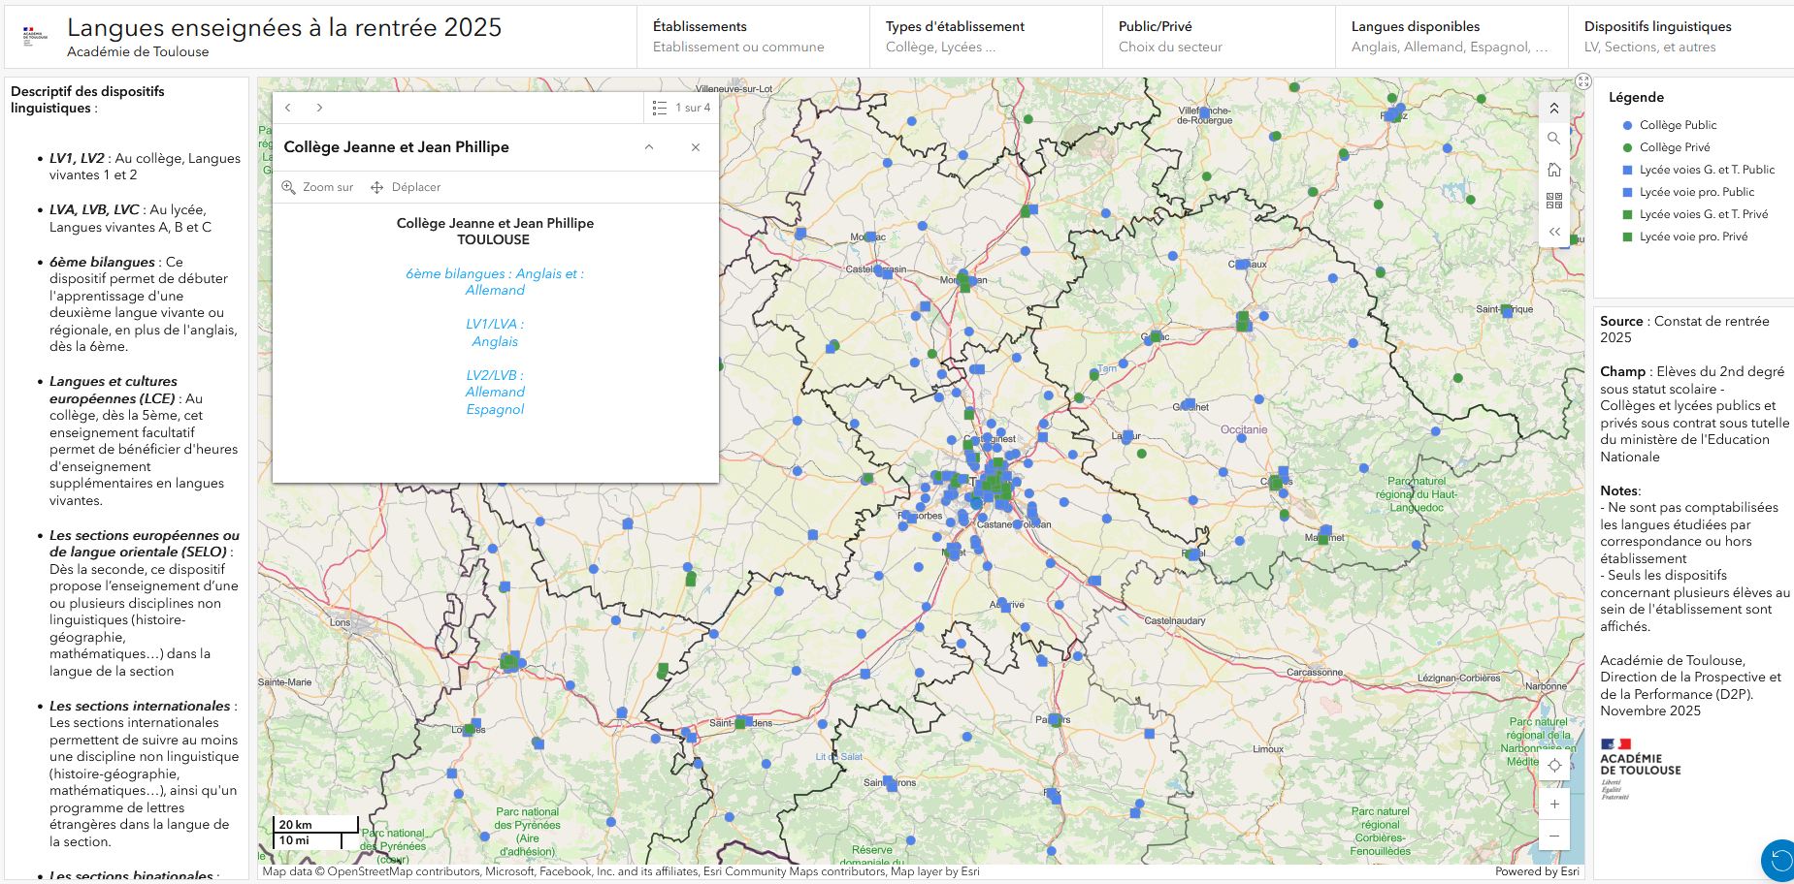Viewport: 1794px width, 884px height.
Task: Click the "Villeneuve-sur-Lot" map label
Action: point(734,88)
